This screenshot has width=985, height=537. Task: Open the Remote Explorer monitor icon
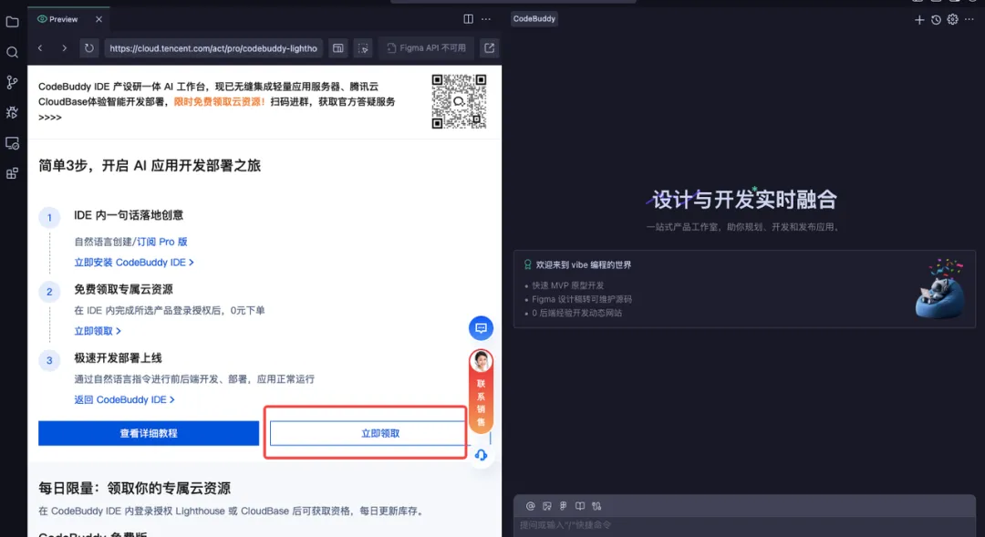(x=12, y=143)
